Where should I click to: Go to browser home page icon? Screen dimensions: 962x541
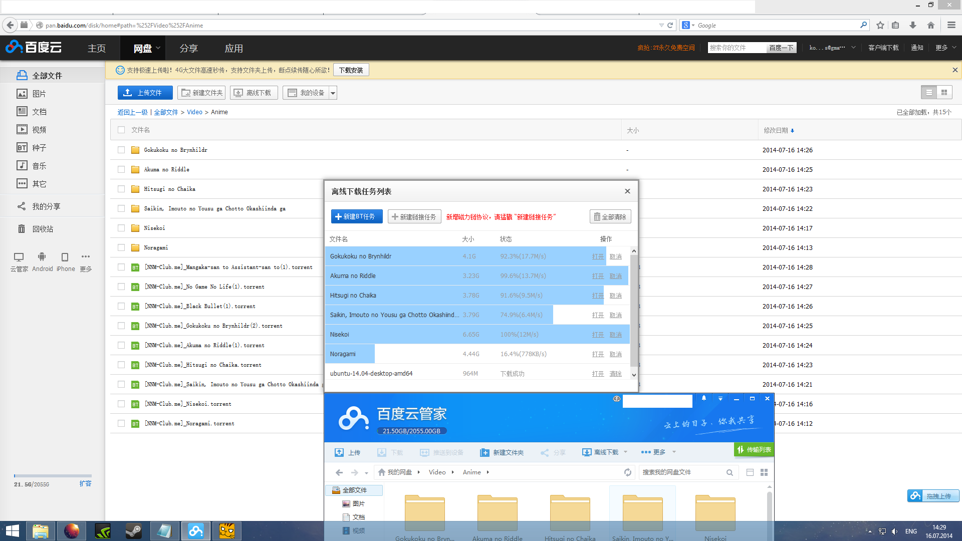[x=931, y=25]
